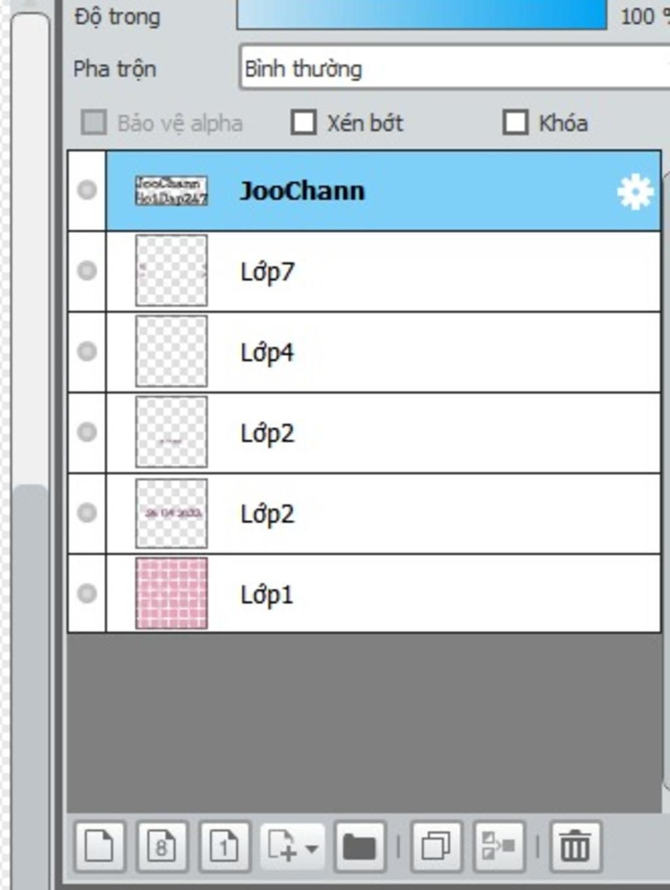This screenshot has height=890, width=670.
Task: Create a new layer folder
Action: (x=359, y=847)
